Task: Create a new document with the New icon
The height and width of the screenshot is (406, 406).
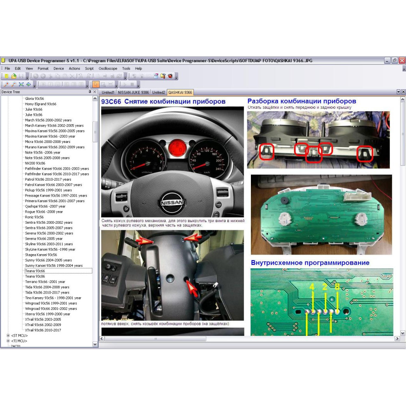Action: [6, 76]
